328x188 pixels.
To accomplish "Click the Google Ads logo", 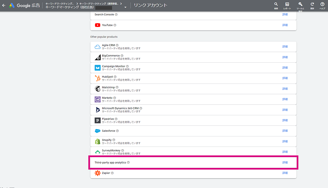I will point(12,6).
